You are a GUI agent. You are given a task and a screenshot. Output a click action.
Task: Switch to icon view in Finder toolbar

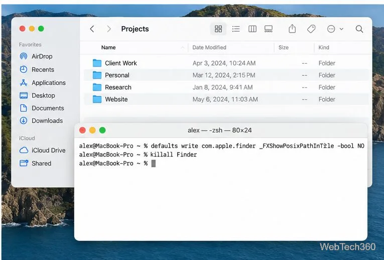pyautogui.click(x=218, y=29)
